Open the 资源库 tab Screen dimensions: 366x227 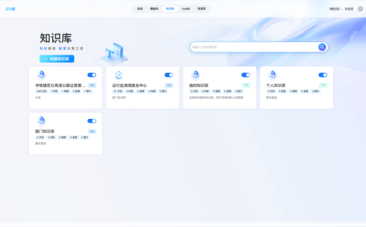pyautogui.click(x=201, y=9)
